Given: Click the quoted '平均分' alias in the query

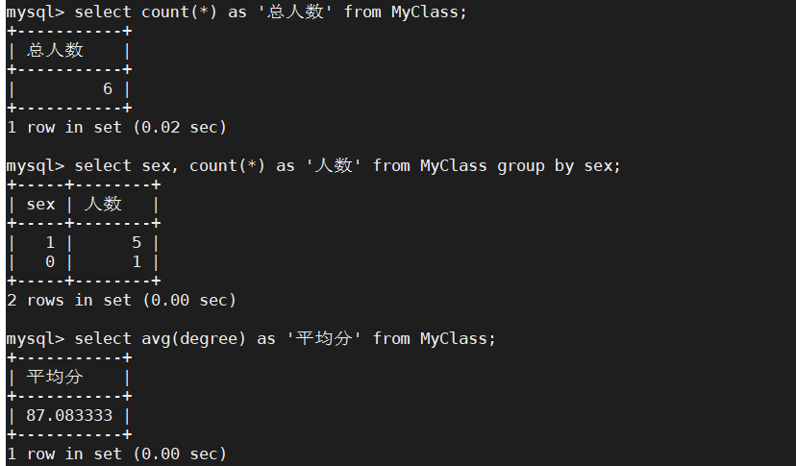Looking at the screenshot, I should point(324,338).
